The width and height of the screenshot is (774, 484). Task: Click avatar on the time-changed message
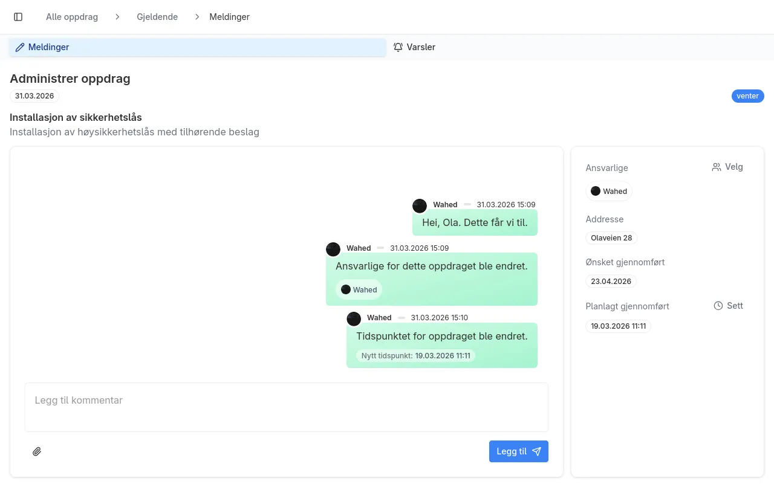(354, 318)
